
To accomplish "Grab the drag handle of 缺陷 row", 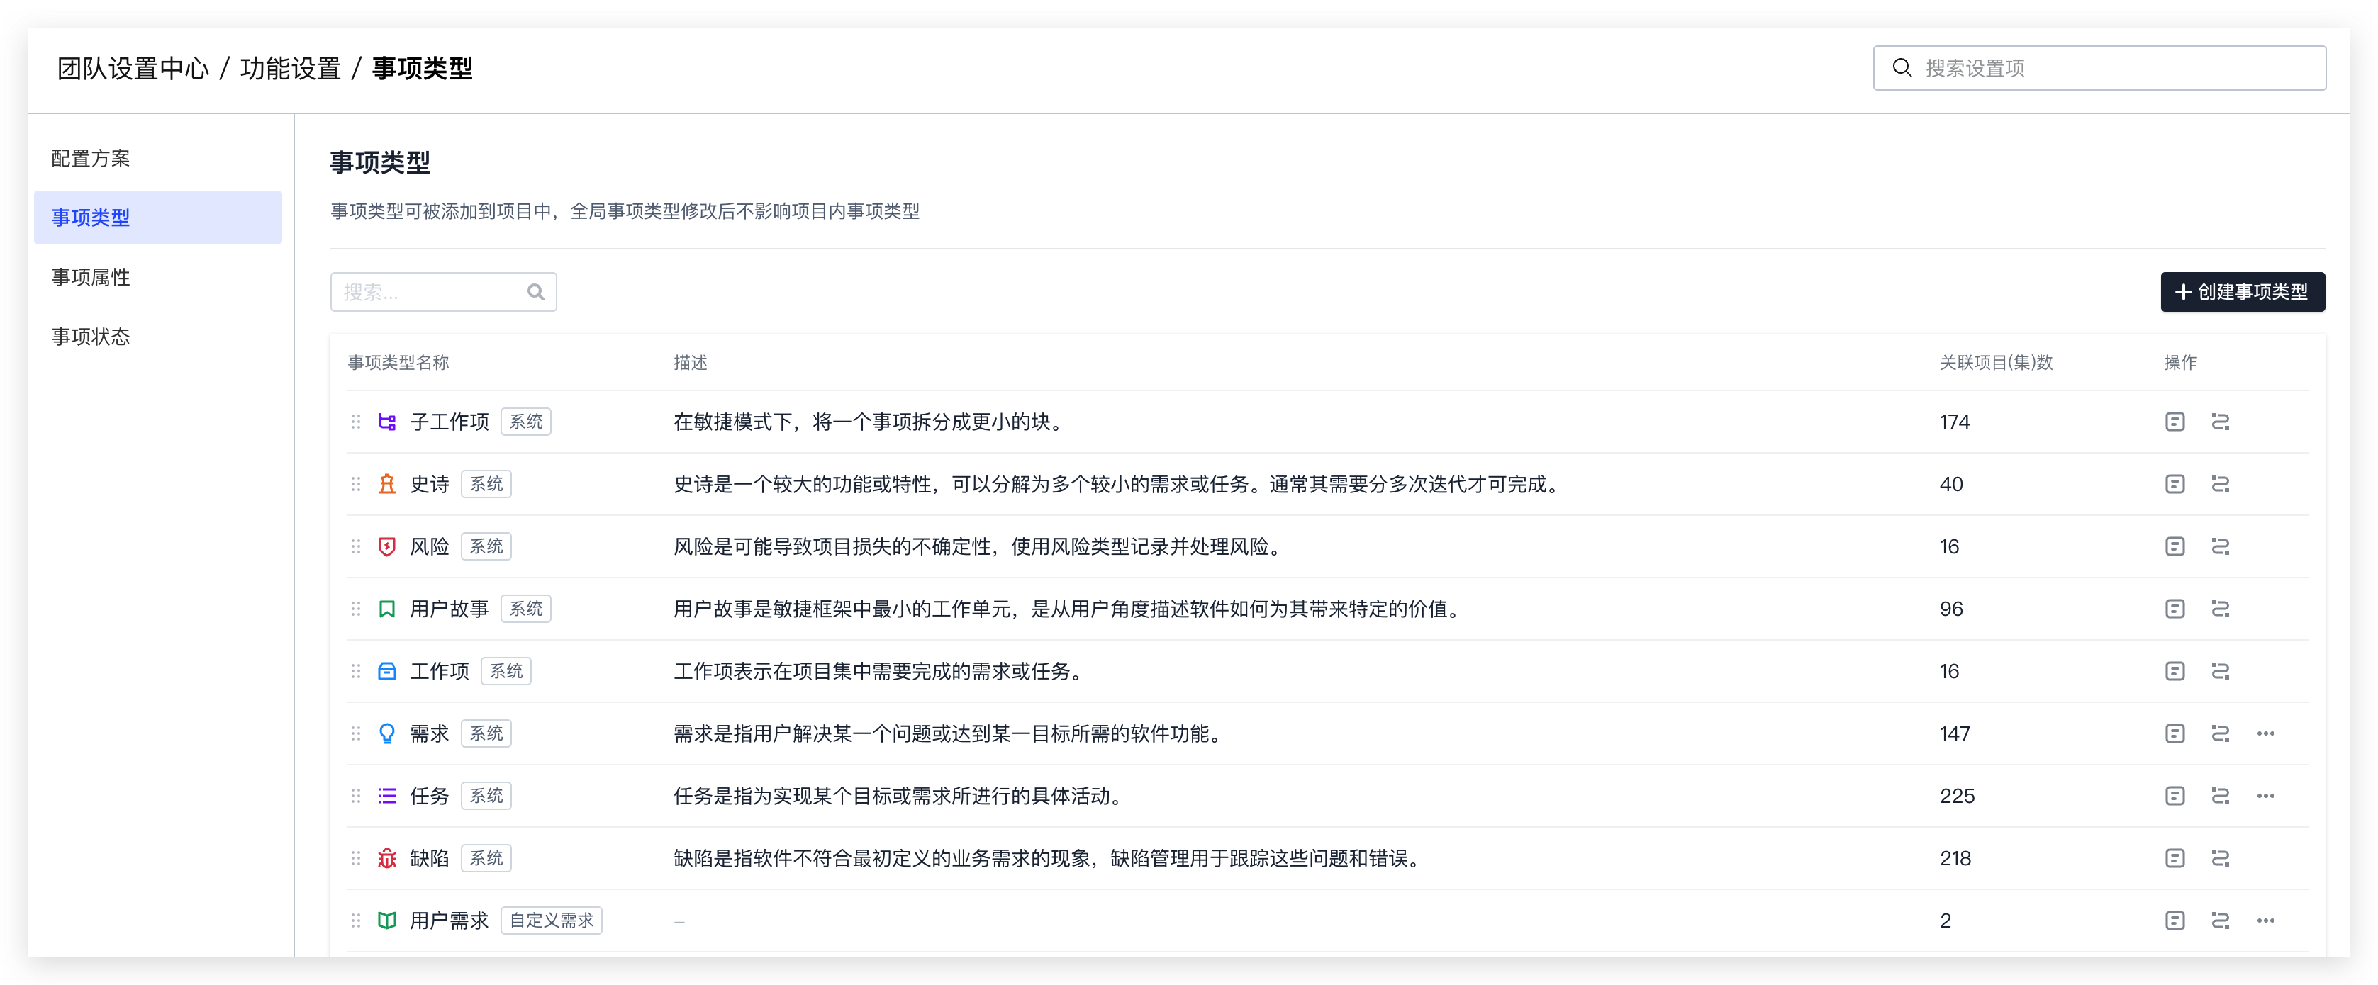I will (355, 857).
